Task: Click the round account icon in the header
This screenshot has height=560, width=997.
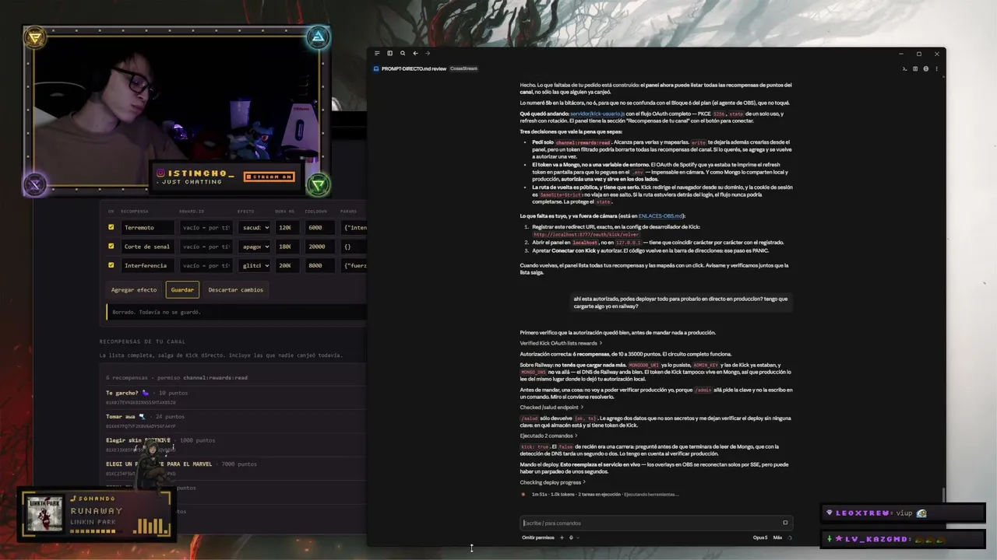Action: 926,68
